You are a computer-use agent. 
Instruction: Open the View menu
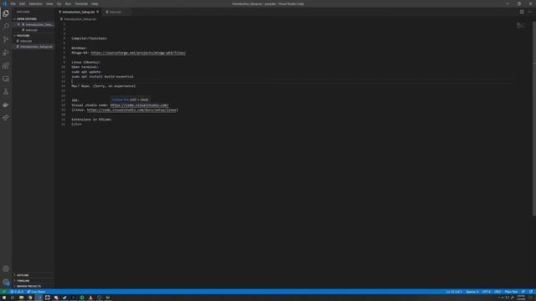(x=49, y=3)
